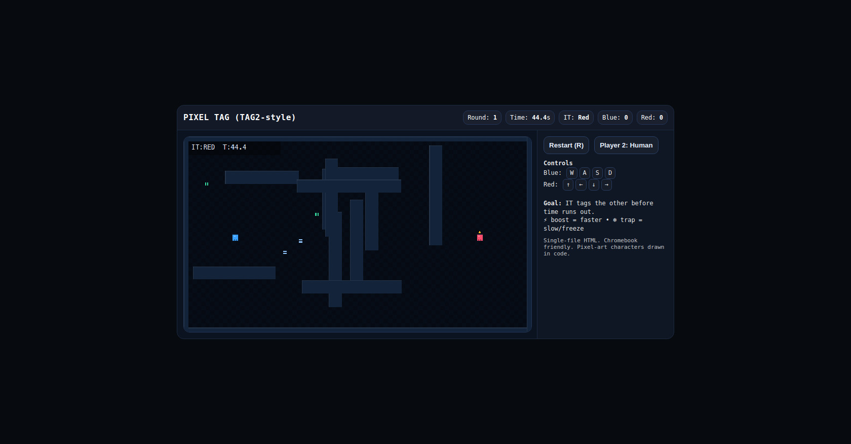Click the green pickup beside the central pillar
The width and height of the screenshot is (851, 444).
317,214
